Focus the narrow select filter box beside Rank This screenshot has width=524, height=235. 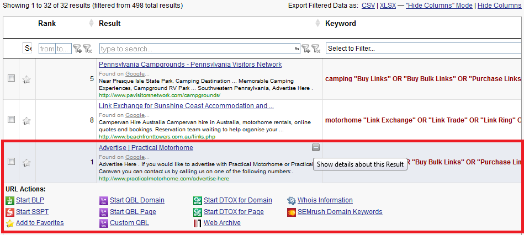point(28,49)
